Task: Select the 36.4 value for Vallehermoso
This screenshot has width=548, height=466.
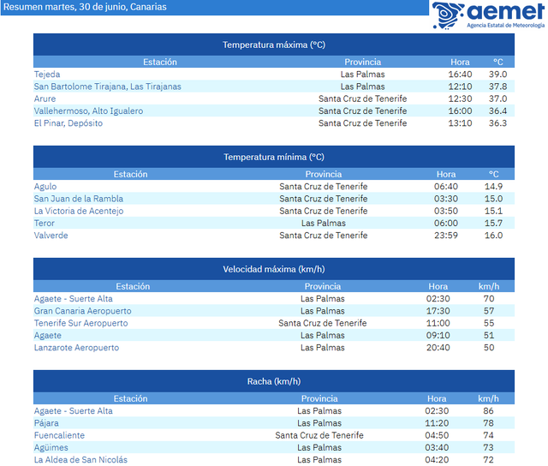Action: (x=498, y=111)
